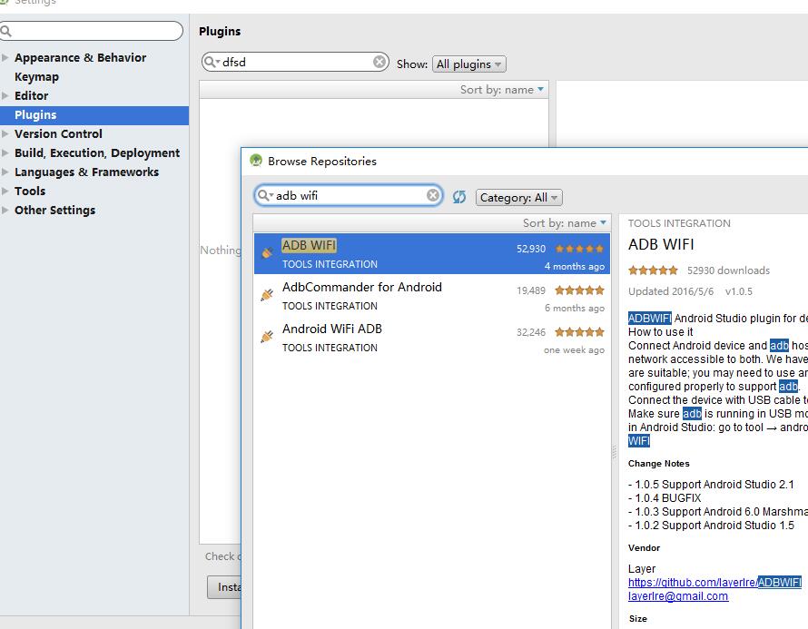Select Android WiFi ADB plugin
The image size is (808, 629).
432,337
